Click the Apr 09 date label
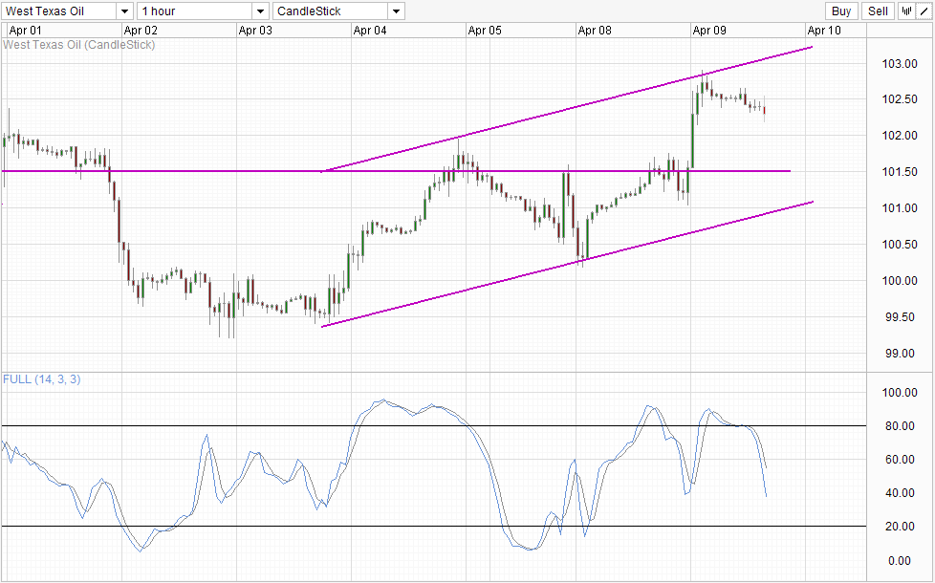The image size is (935, 583). pyautogui.click(x=709, y=31)
